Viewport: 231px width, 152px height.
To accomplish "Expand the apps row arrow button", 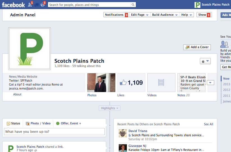I will coord(211,83).
